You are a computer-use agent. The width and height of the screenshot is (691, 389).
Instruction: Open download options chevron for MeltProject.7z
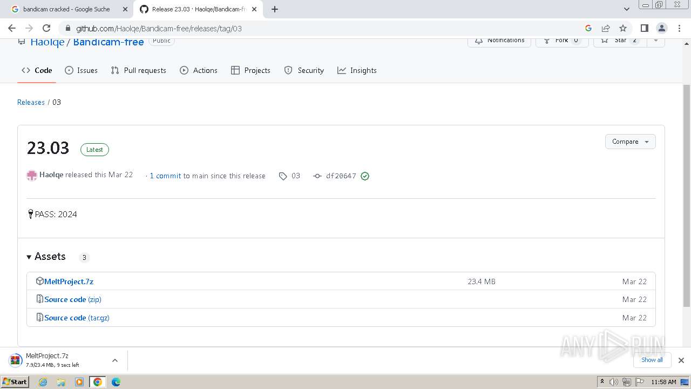[114, 360]
